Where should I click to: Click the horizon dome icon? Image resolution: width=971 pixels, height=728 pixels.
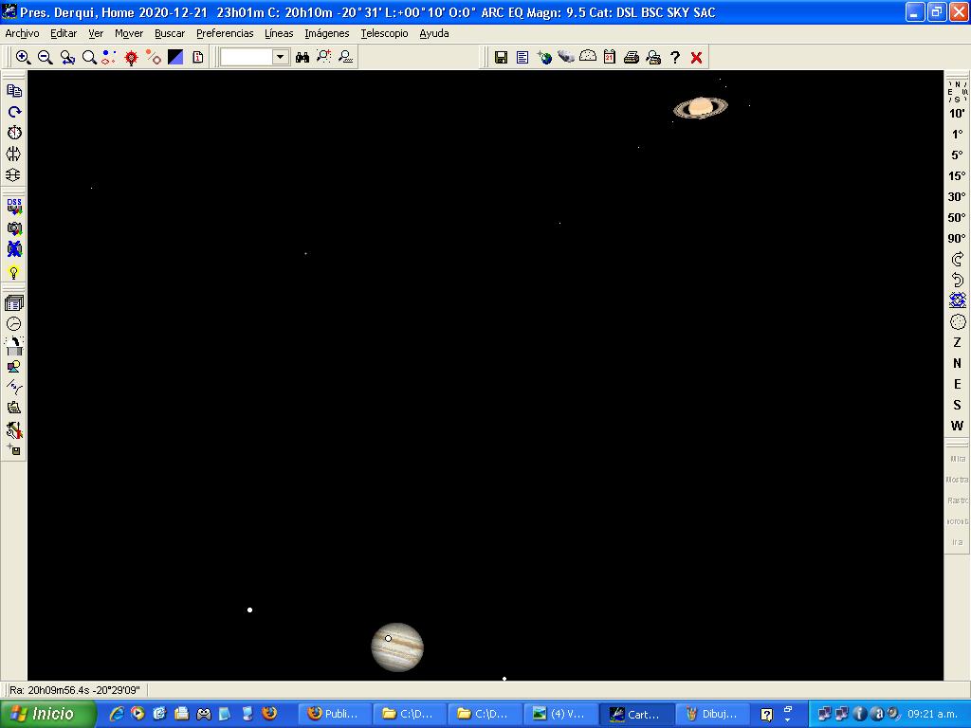coord(588,57)
